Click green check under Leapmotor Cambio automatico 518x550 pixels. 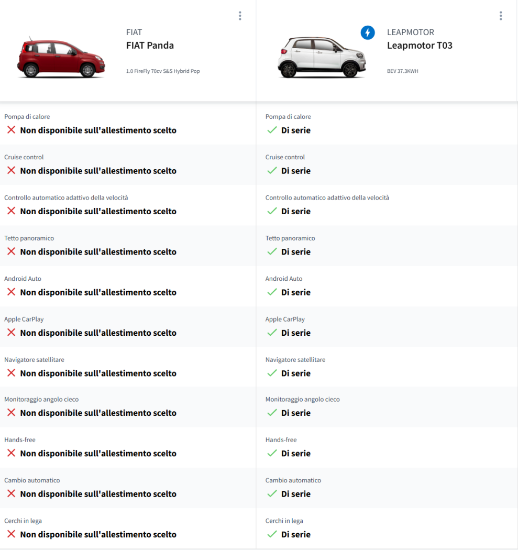click(x=272, y=493)
